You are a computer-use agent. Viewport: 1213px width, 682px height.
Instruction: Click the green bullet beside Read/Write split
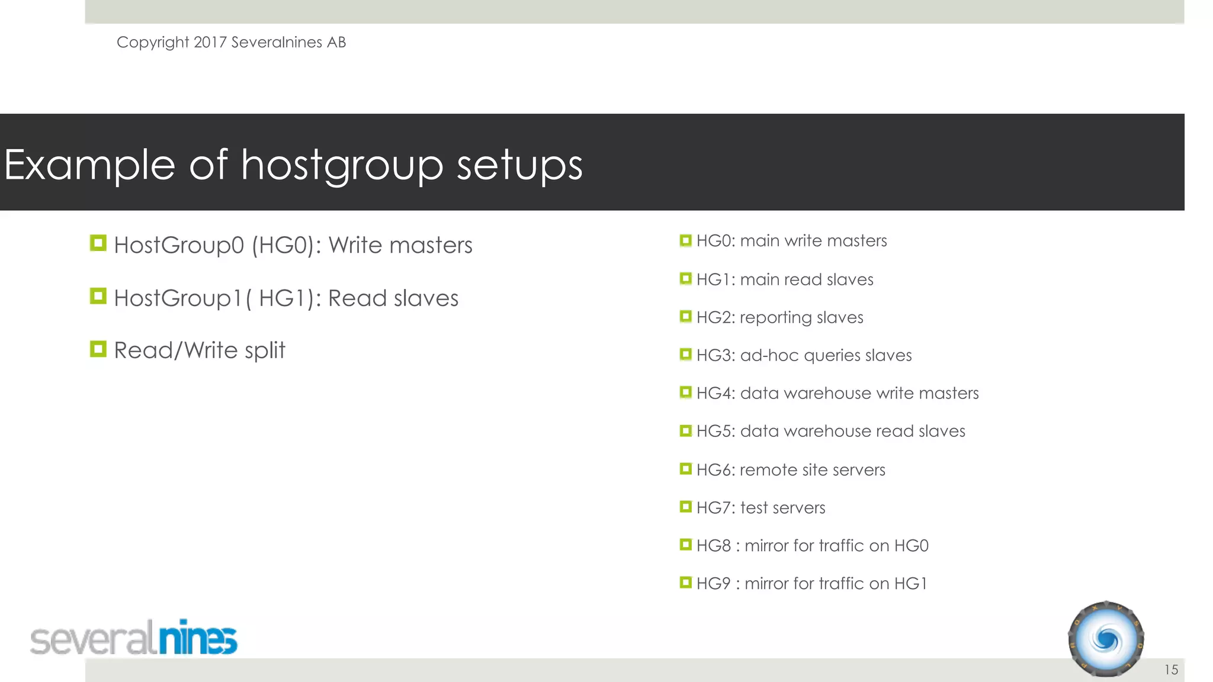pyautogui.click(x=98, y=349)
